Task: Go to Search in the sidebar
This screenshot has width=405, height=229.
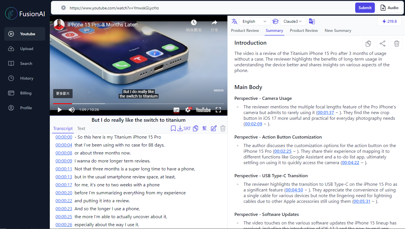Action: 25,63
